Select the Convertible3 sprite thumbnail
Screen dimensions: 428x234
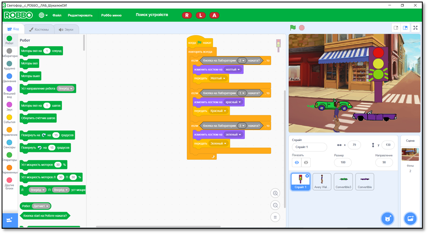[x=343, y=181]
